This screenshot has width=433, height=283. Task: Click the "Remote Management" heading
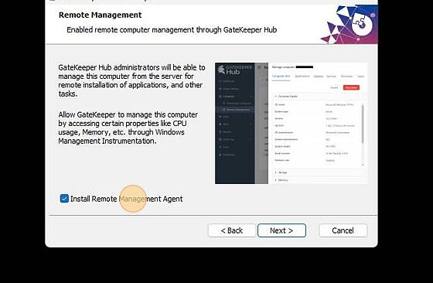[100, 15]
